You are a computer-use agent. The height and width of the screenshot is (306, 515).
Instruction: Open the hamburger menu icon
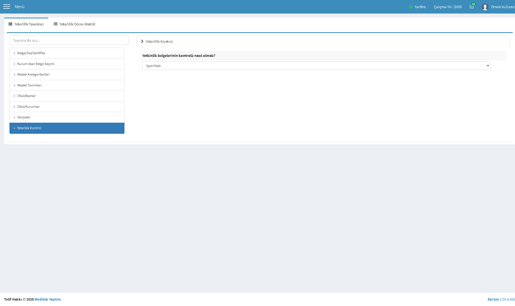6,6
